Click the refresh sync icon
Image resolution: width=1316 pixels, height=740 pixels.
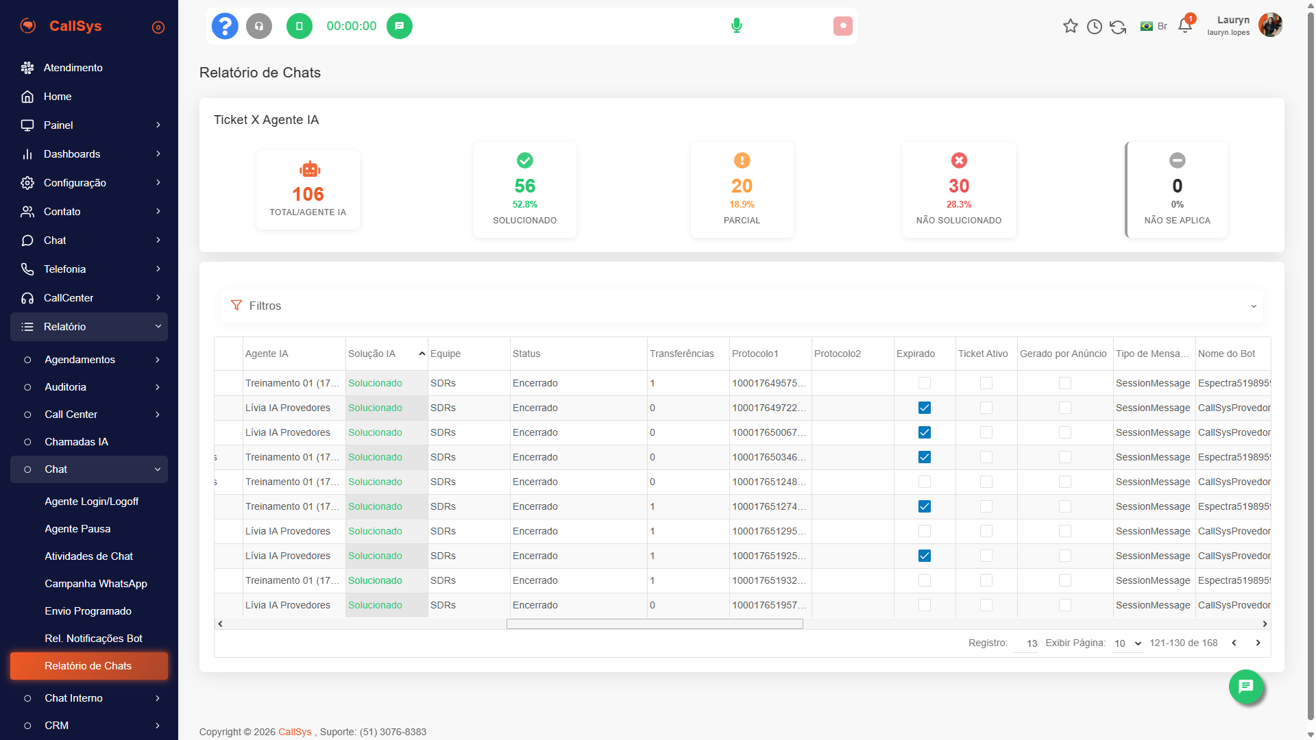pos(1118,27)
